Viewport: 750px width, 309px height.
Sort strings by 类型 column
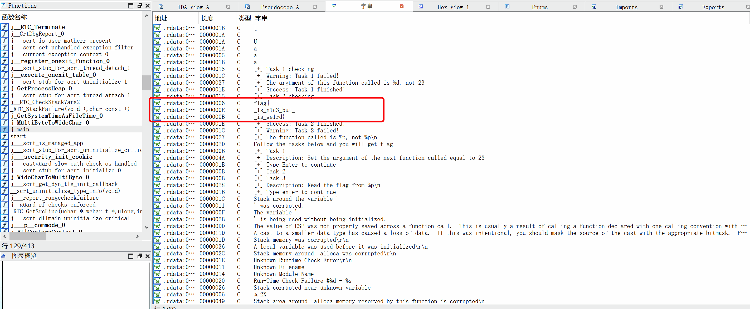click(x=244, y=18)
